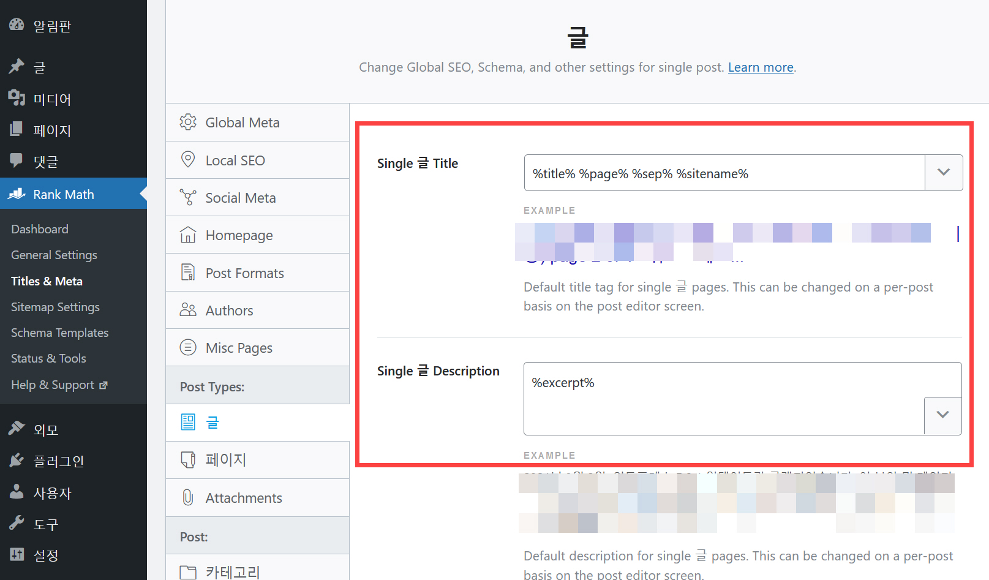Click the 페이지 pages icon in sidebar

[17, 129]
